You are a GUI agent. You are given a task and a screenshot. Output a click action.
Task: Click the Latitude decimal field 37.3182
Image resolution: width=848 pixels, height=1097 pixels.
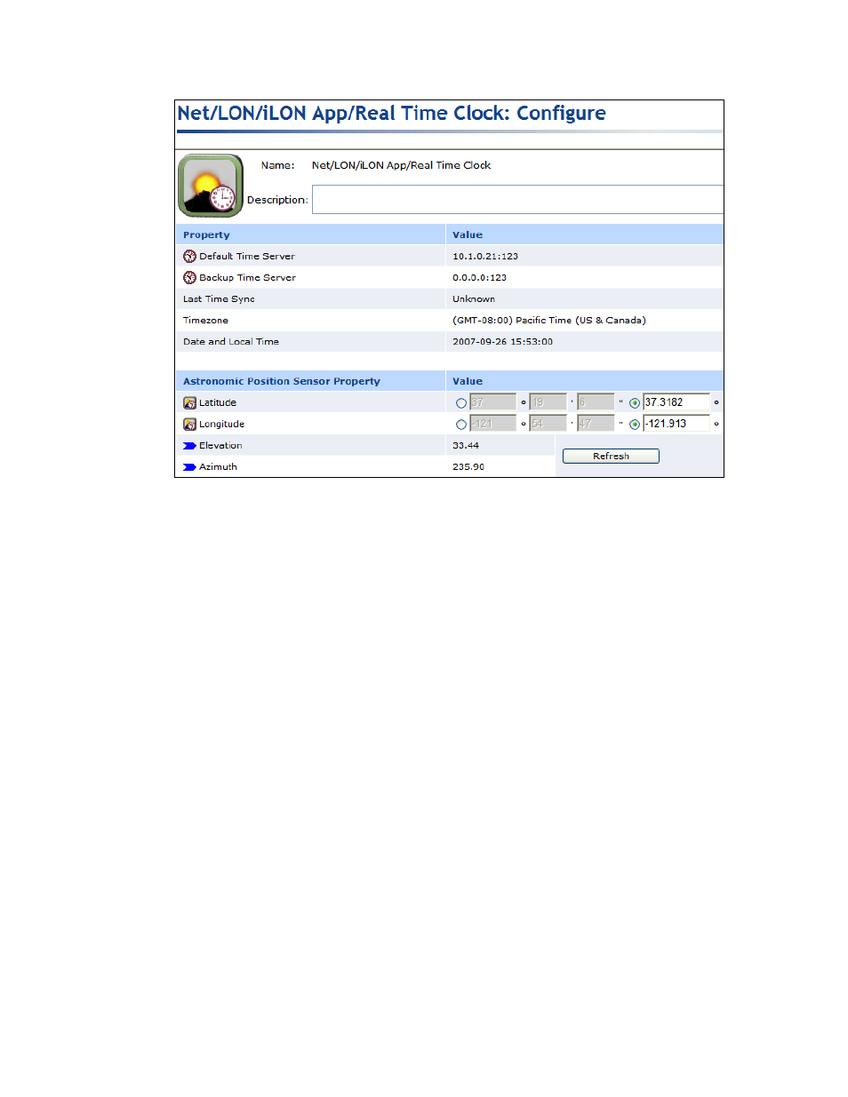click(x=676, y=402)
